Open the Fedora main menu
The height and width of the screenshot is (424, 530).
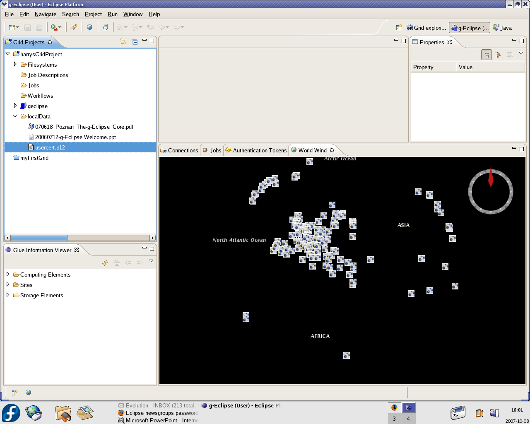point(11,413)
